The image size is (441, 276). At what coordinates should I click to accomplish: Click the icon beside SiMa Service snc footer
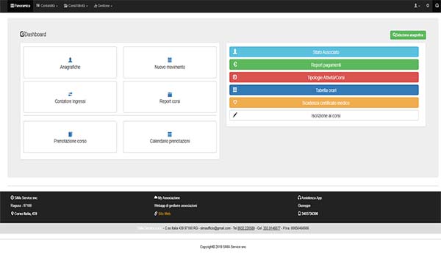(12, 197)
